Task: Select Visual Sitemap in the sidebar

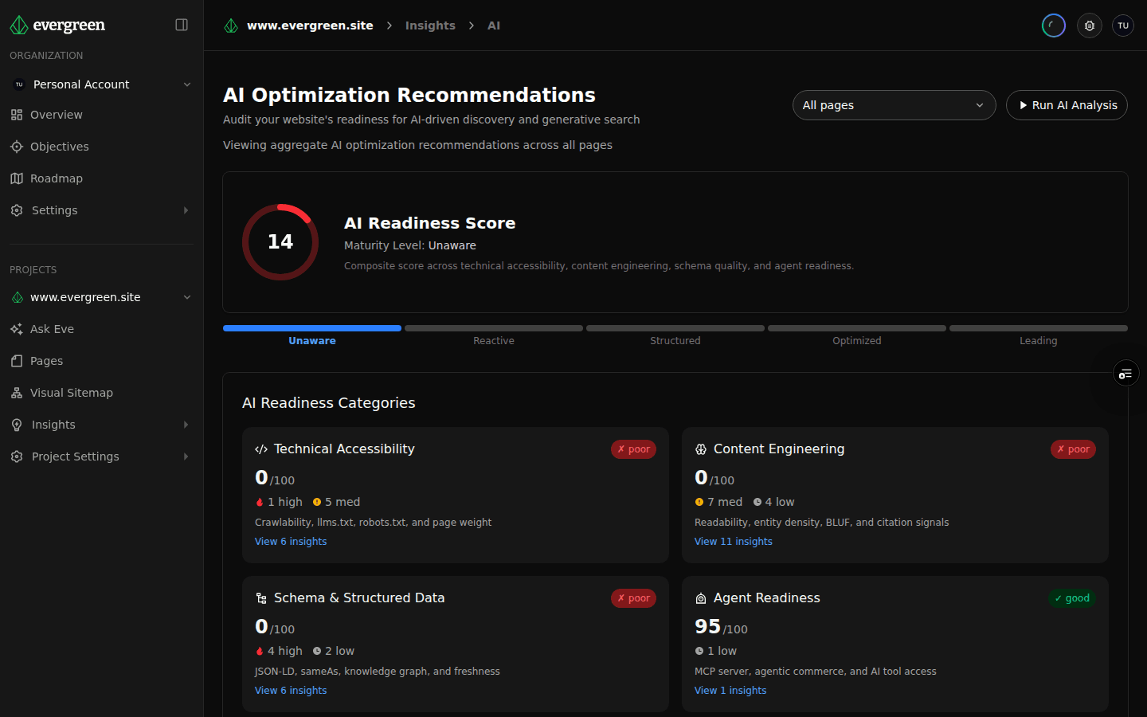Action: [x=72, y=392]
